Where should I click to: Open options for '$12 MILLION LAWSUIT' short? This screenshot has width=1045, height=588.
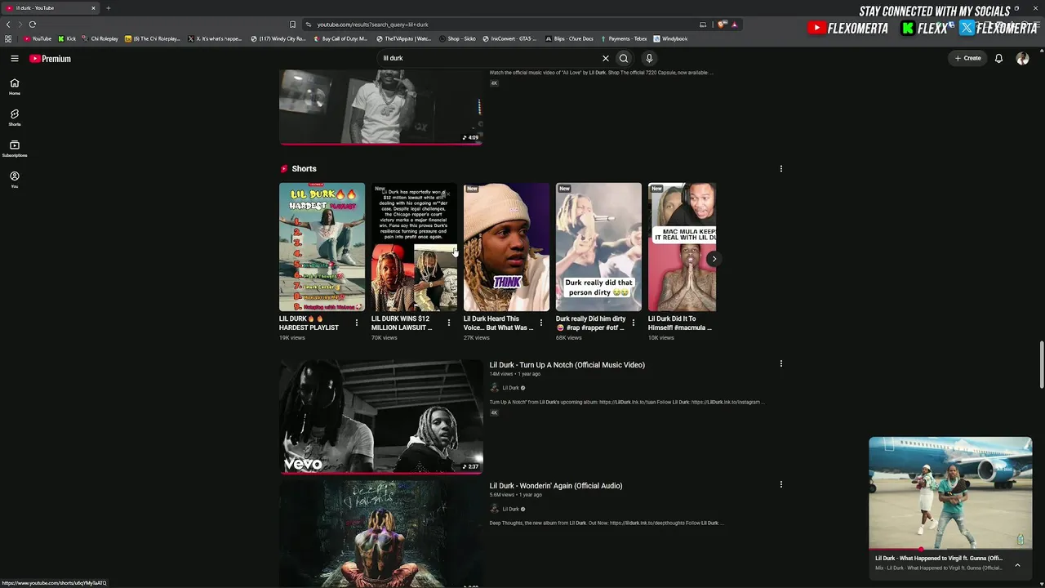click(449, 323)
